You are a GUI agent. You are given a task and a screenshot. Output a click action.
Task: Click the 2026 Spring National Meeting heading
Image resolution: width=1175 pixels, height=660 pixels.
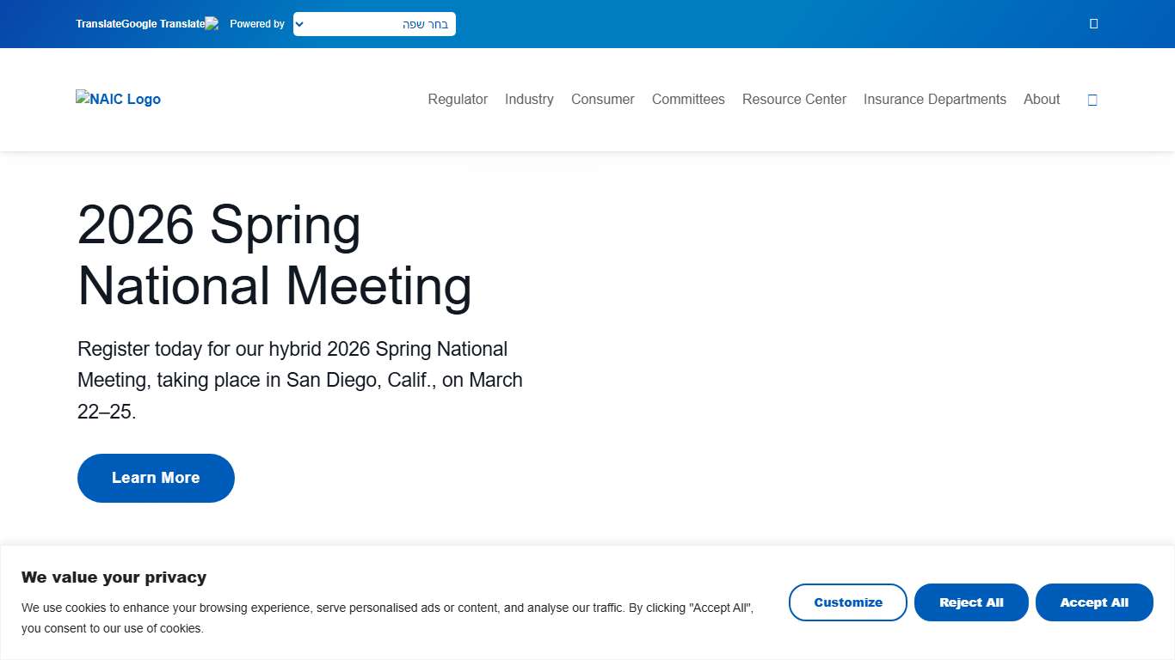tap(274, 255)
